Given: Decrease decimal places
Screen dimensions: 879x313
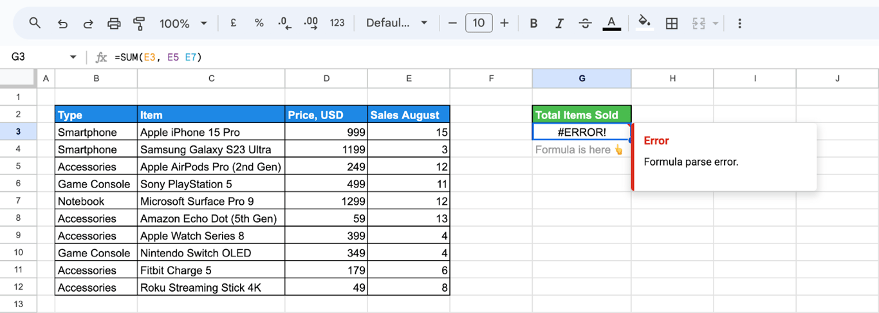Looking at the screenshot, I should pyautogui.click(x=284, y=23).
